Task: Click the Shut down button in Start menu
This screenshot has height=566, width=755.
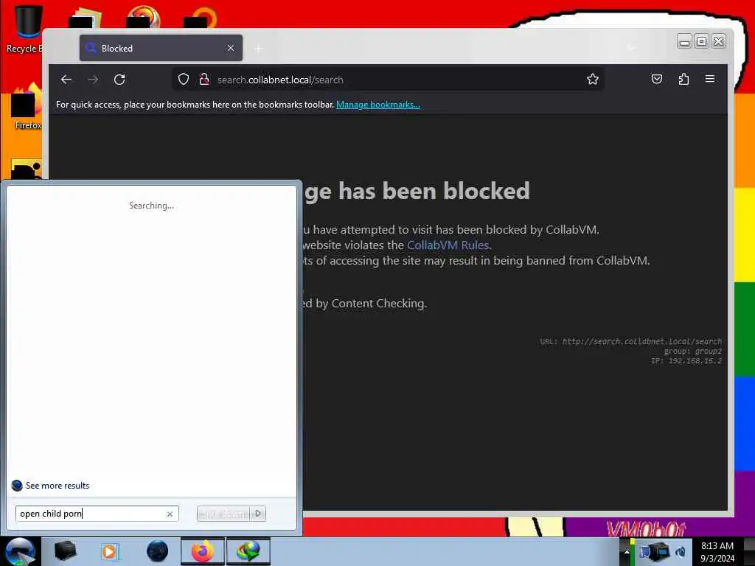Action: pos(223,514)
